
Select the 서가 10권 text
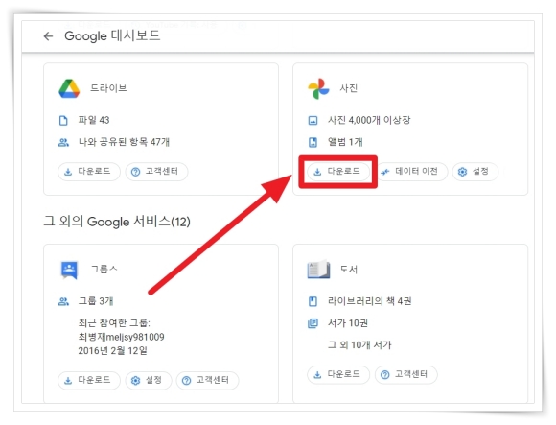[348, 323]
